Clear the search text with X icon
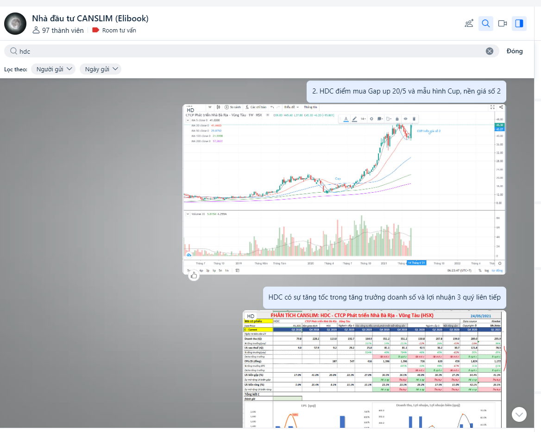 pos(489,51)
